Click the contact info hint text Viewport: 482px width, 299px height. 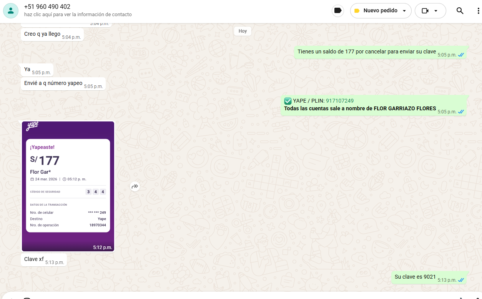[78, 15]
